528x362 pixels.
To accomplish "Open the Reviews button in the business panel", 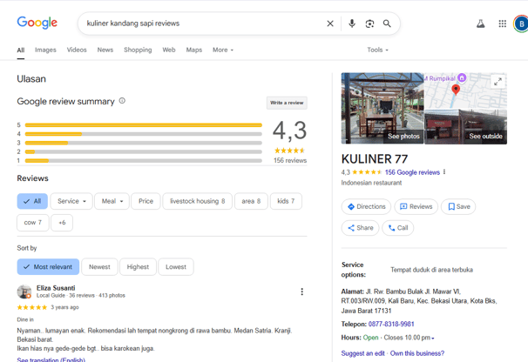I will click(416, 206).
